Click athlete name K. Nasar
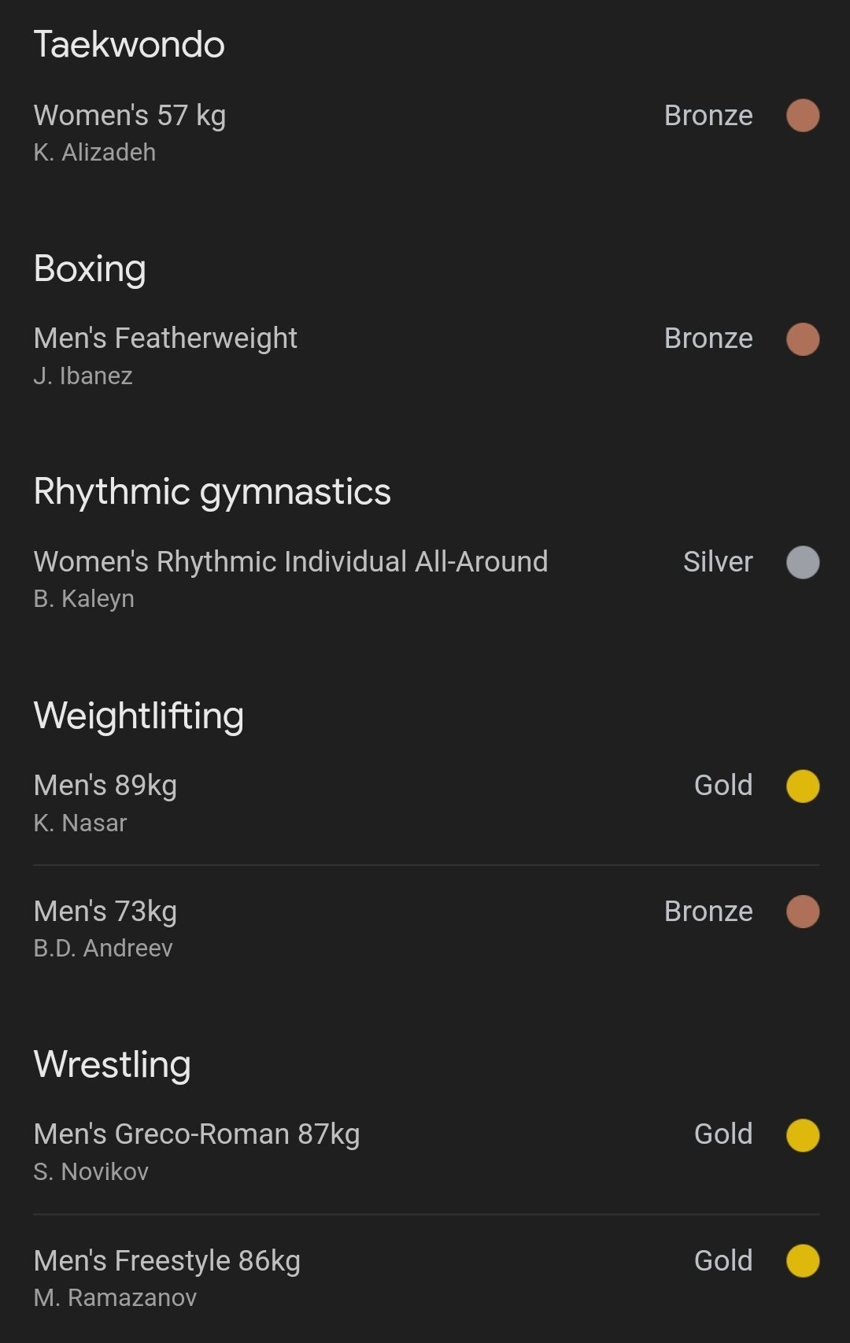This screenshot has width=850, height=1343. pyautogui.click(x=80, y=823)
